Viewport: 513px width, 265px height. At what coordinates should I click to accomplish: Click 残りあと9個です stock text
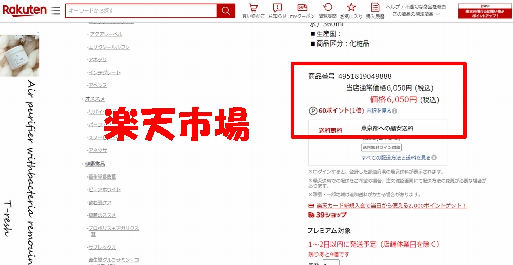click(329, 254)
